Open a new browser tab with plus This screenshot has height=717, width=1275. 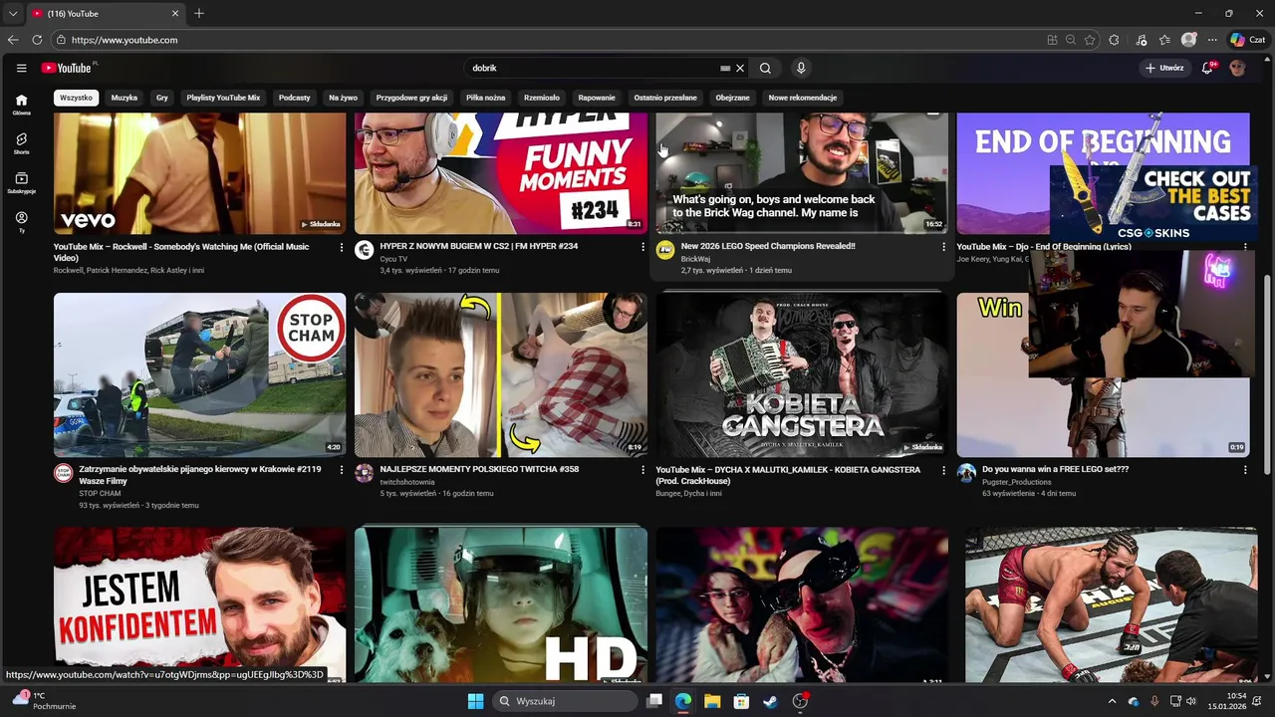(199, 13)
